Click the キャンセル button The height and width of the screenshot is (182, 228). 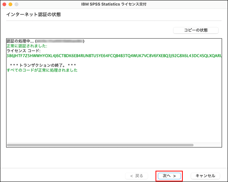click(x=205, y=176)
